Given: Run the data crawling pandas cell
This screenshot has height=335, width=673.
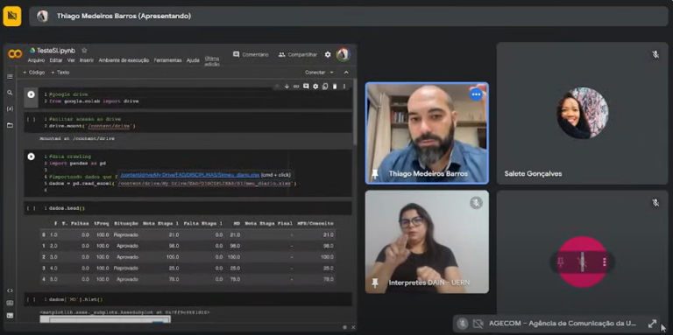Looking at the screenshot, I should (x=31, y=157).
